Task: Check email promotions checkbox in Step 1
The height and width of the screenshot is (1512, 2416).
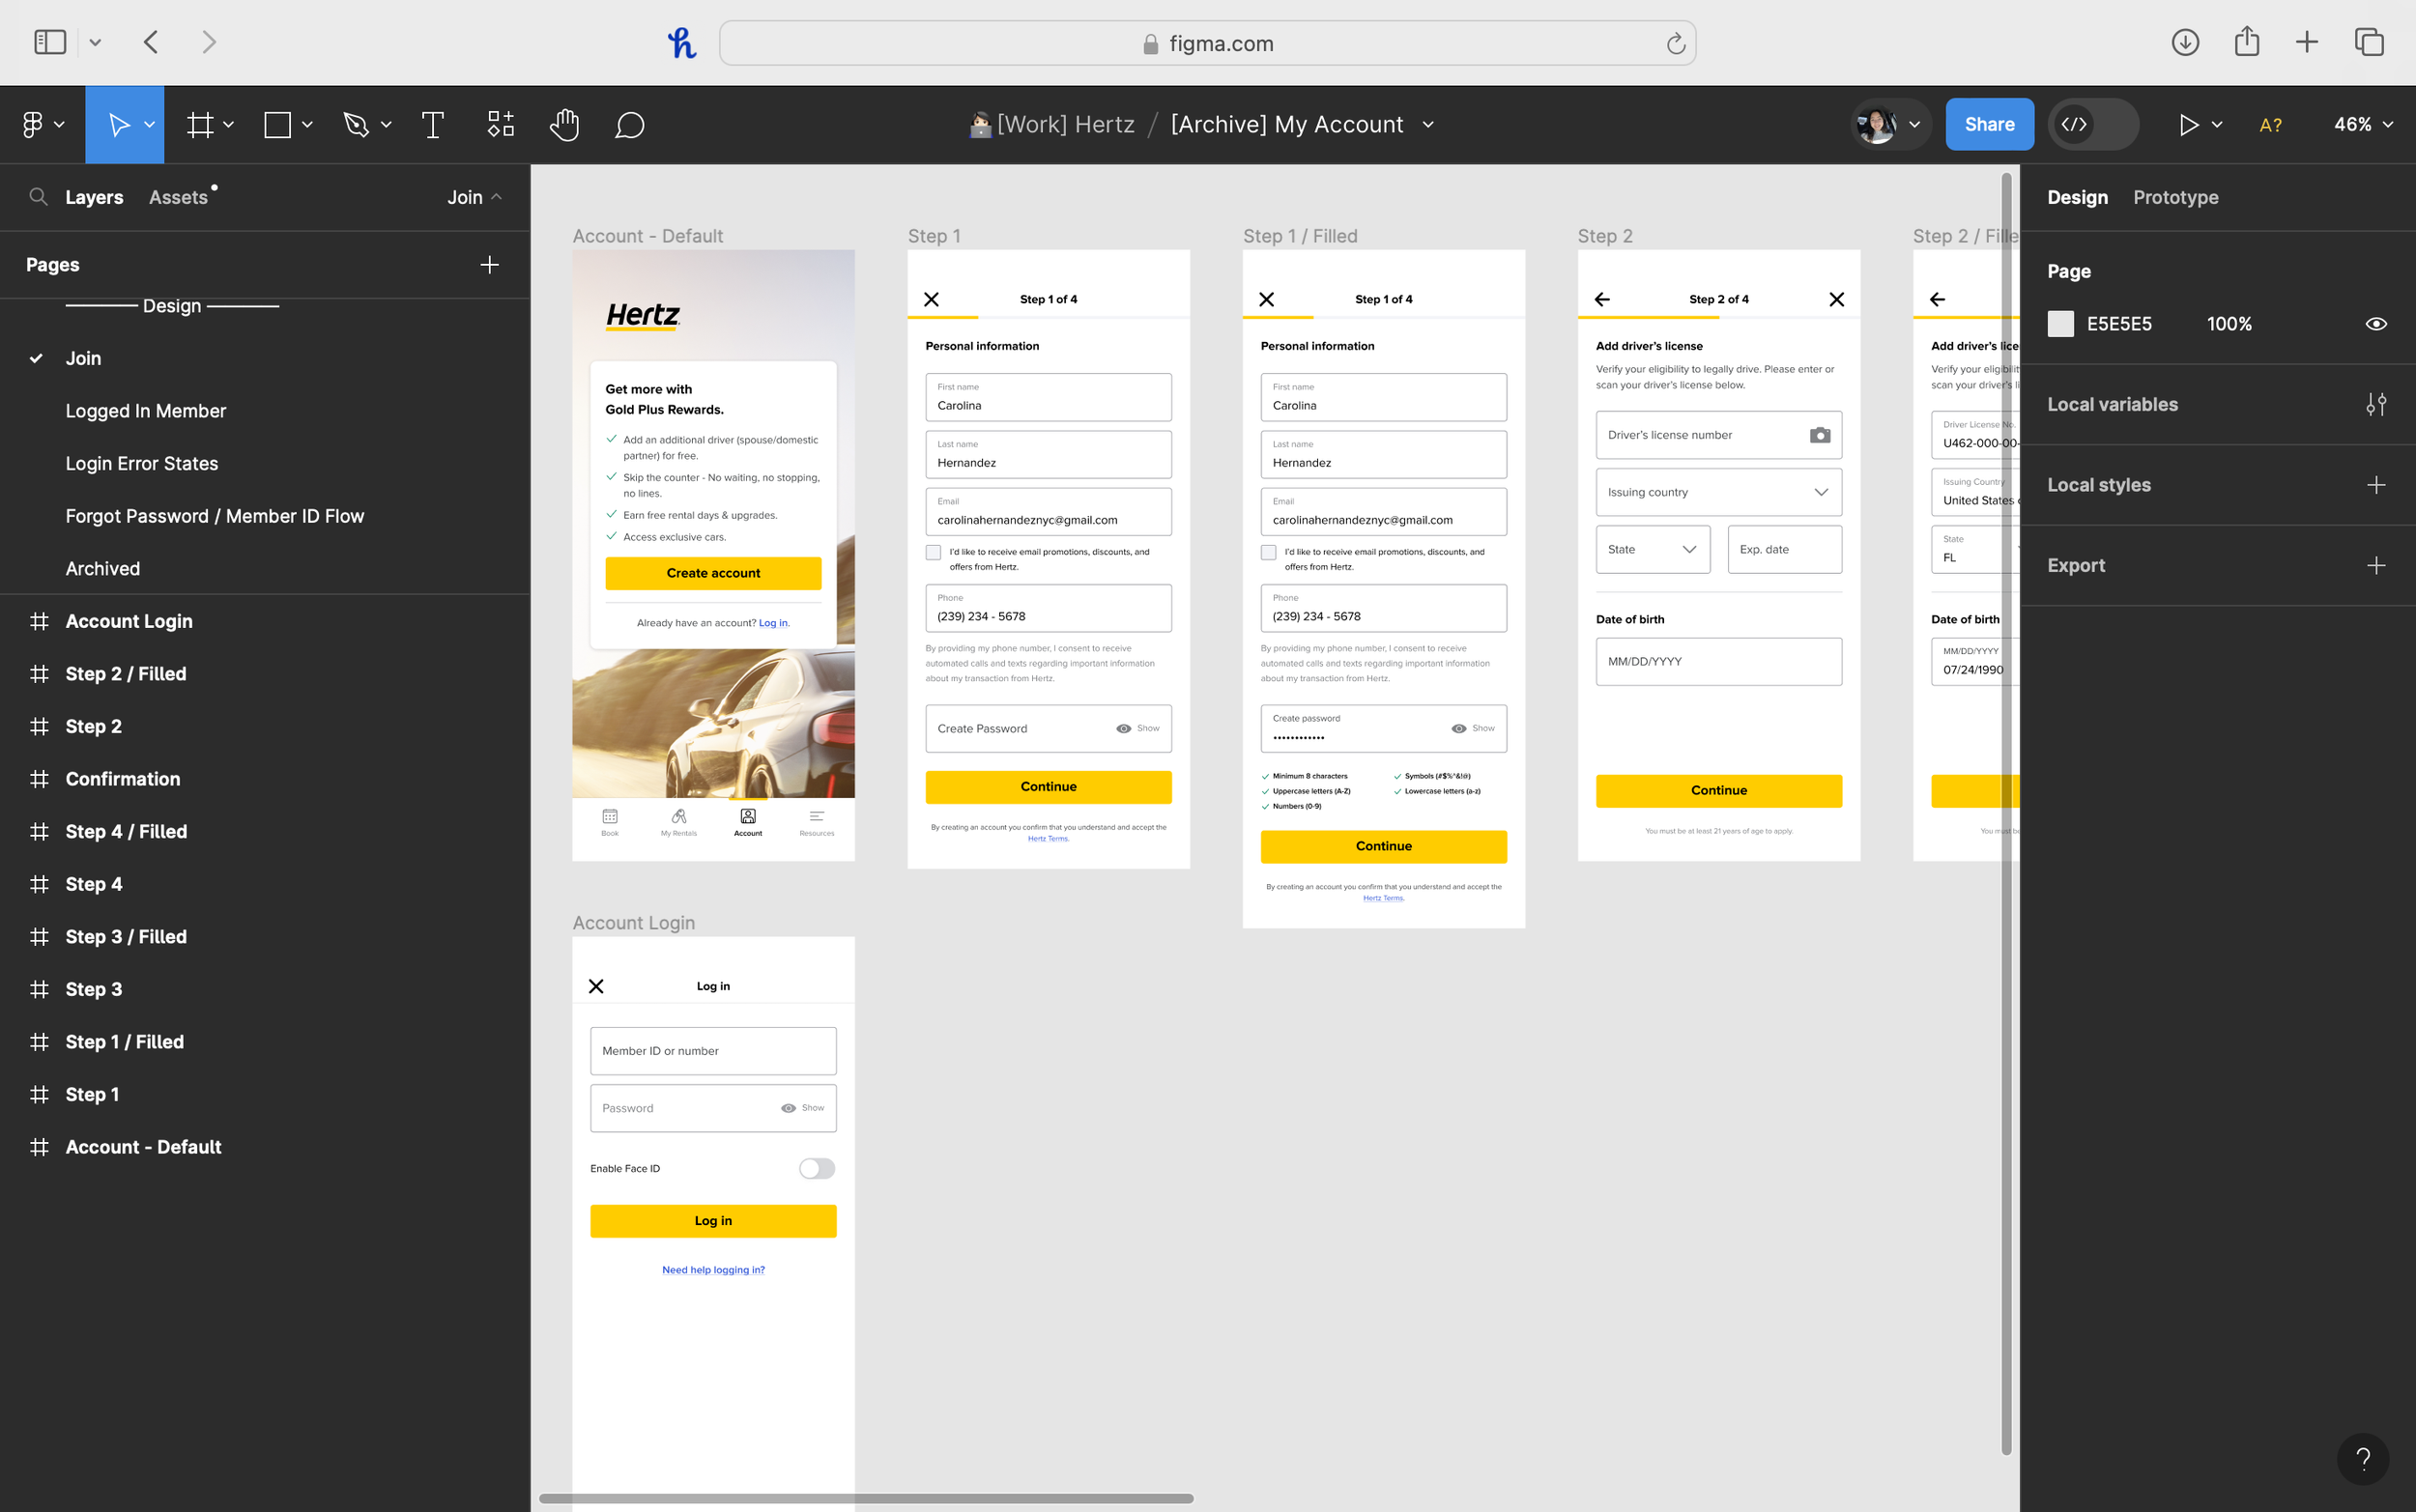Action: coord(933,552)
